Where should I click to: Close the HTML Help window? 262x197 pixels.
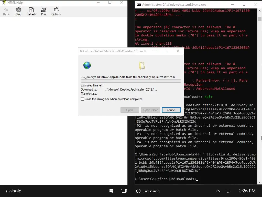[x=122, y=2]
